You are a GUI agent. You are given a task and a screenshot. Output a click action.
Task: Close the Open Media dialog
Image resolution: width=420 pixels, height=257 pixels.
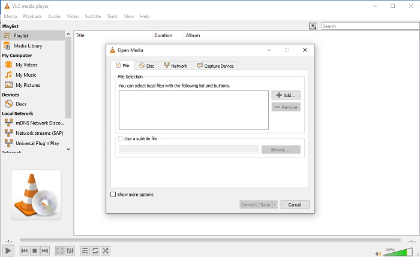click(305, 50)
